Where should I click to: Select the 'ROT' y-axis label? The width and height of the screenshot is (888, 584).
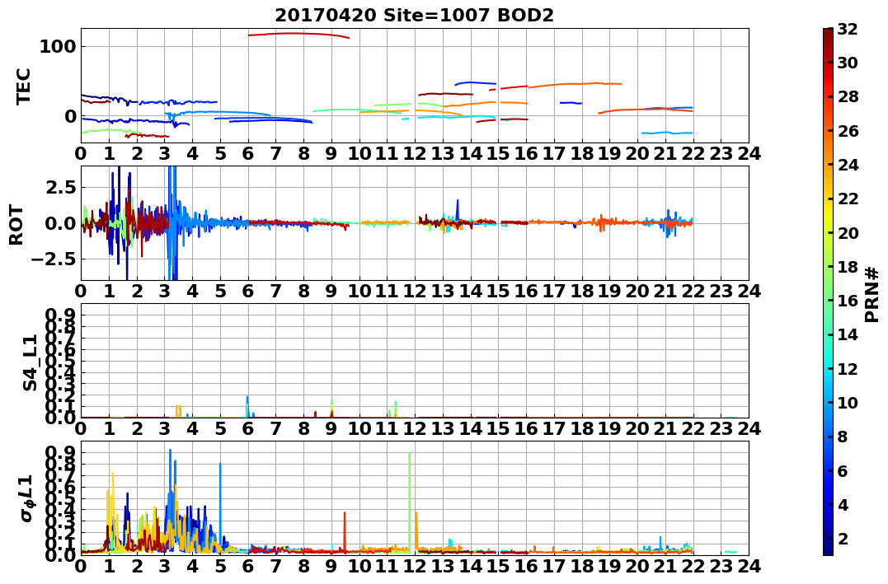17,225
